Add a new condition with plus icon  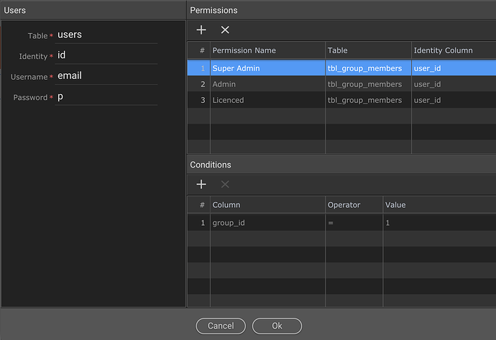[x=201, y=184]
